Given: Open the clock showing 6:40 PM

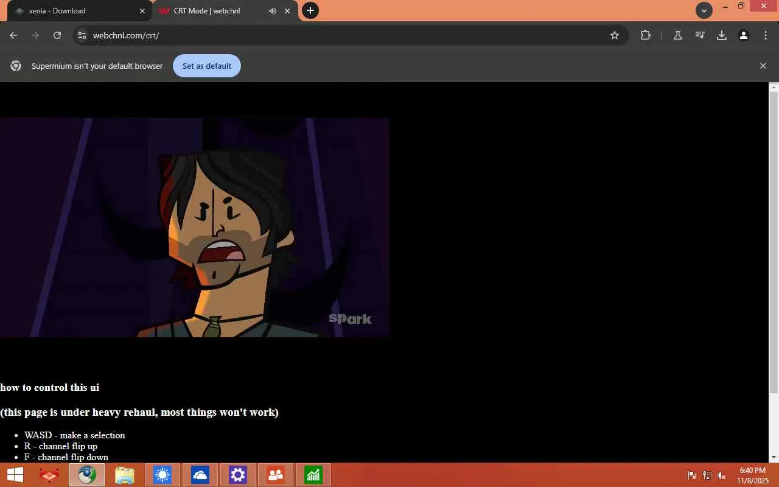Looking at the screenshot, I should point(753,475).
